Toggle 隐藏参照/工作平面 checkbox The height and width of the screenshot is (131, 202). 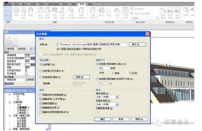pos(41,99)
